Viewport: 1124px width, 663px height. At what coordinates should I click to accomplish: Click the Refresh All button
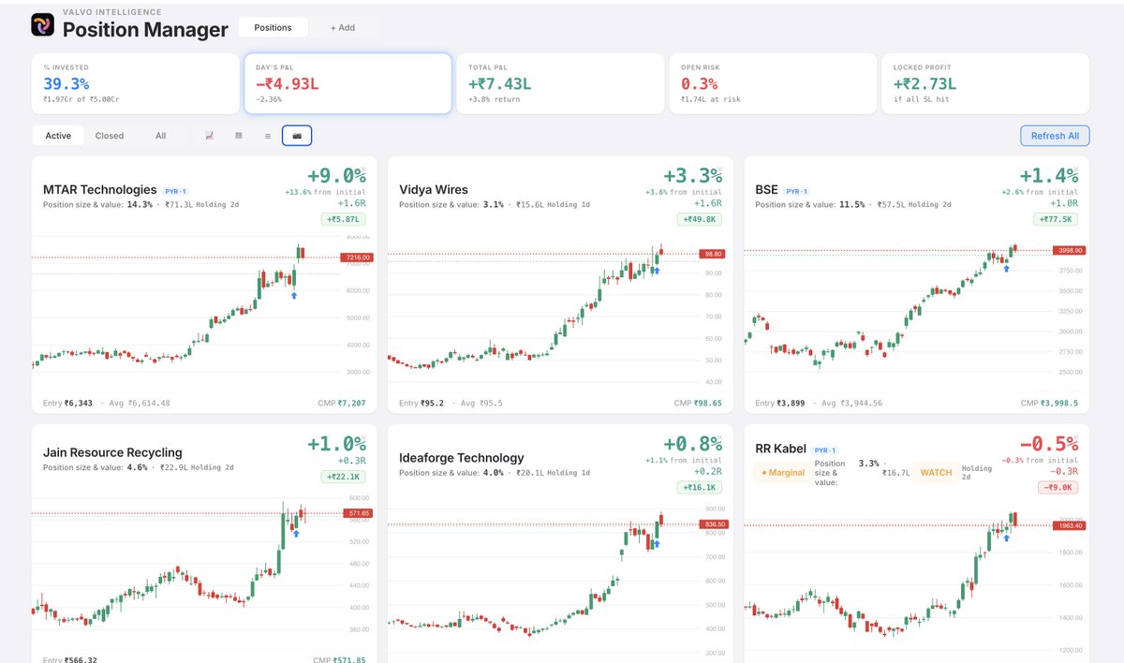pyautogui.click(x=1055, y=136)
